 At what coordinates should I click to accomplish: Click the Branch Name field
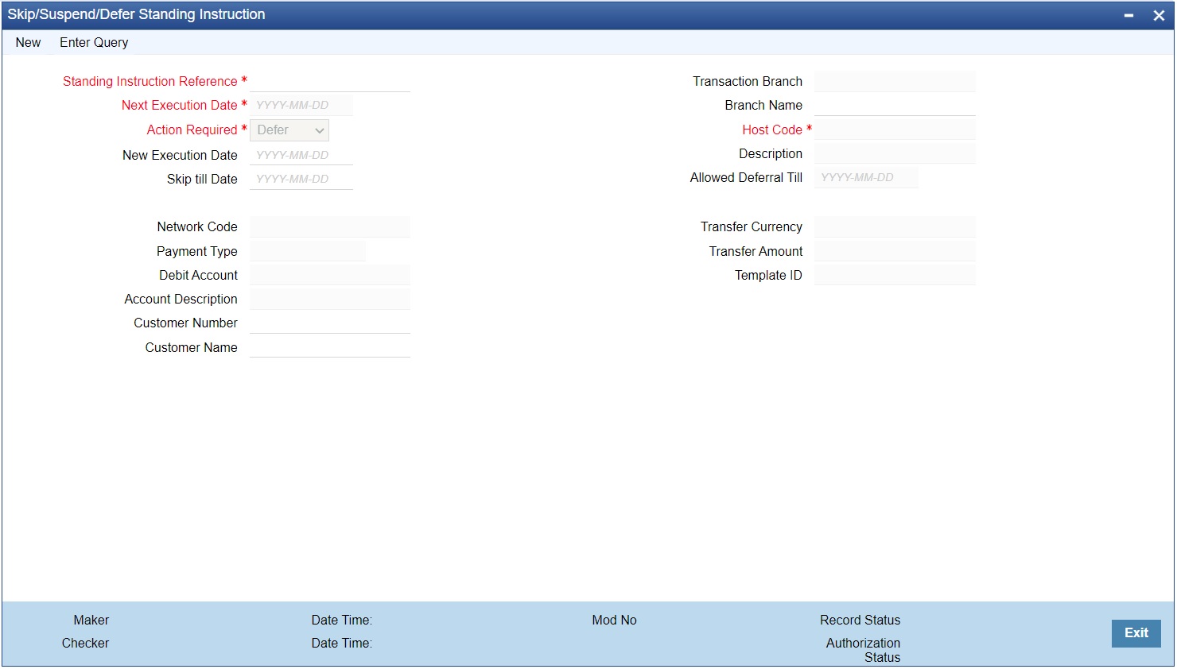(x=895, y=106)
